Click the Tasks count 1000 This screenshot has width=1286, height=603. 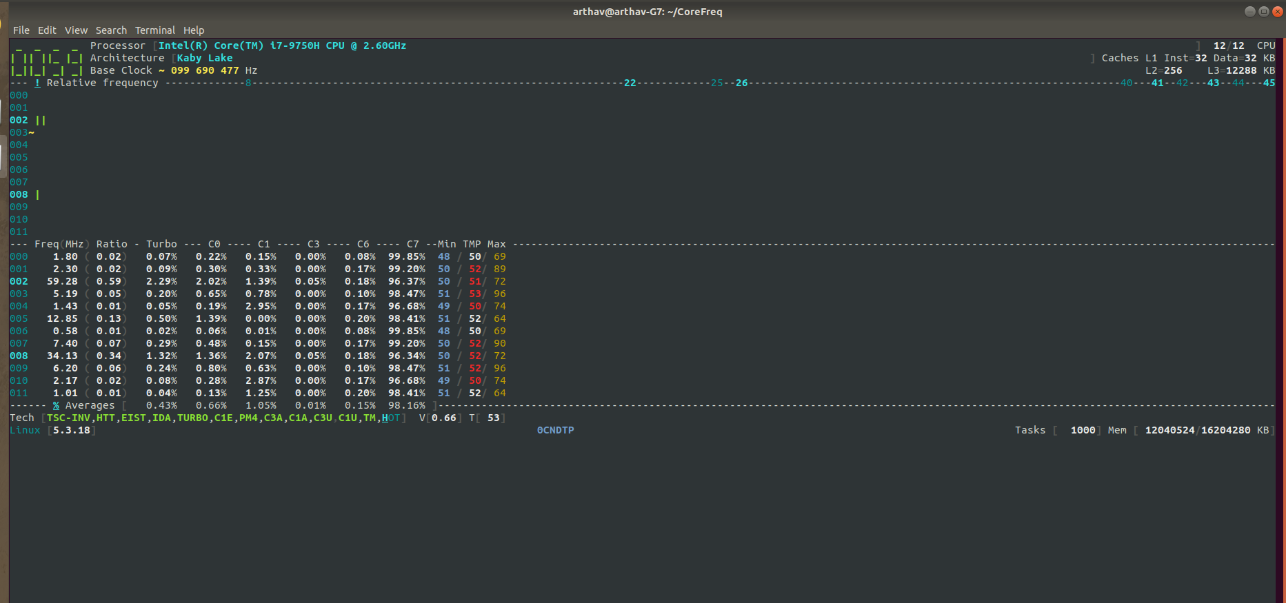pos(1083,430)
